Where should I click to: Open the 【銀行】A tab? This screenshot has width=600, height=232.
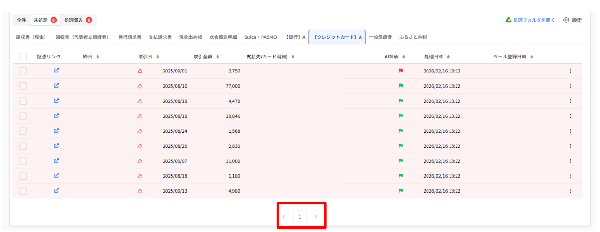point(295,37)
